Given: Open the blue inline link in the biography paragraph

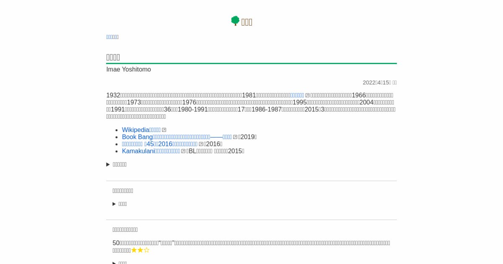Looking at the screenshot, I should [x=297, y=95].
